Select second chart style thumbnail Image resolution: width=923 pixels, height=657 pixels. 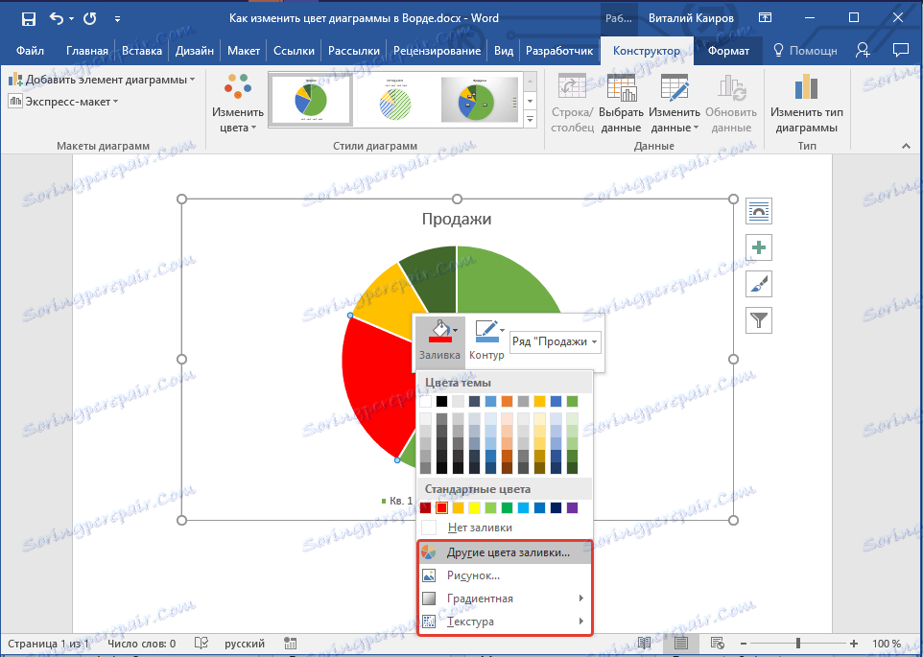pos(395,100)
